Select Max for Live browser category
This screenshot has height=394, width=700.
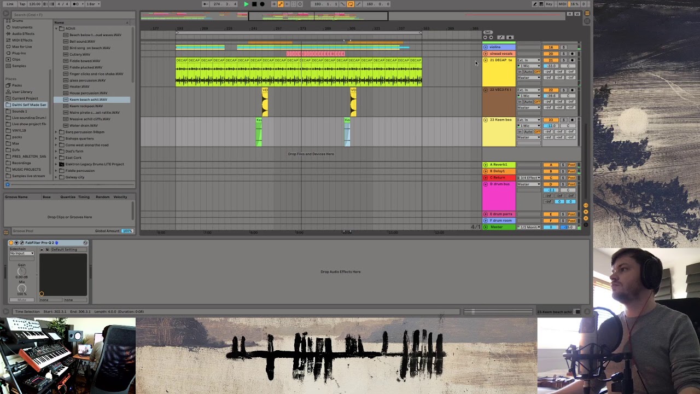[x=22, y=47]
